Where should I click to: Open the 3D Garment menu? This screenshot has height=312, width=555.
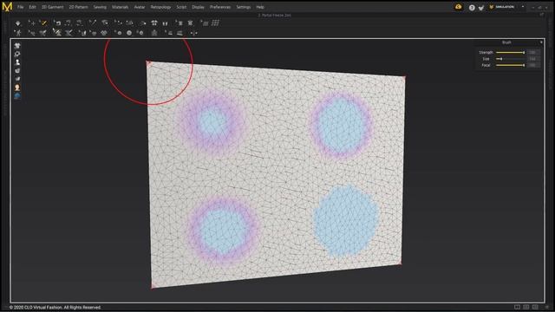tap(52, 7)
